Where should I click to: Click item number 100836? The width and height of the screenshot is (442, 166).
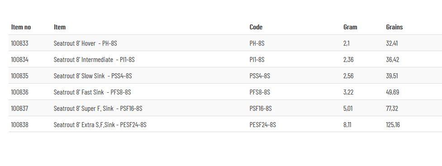click(x=19, y=92)
